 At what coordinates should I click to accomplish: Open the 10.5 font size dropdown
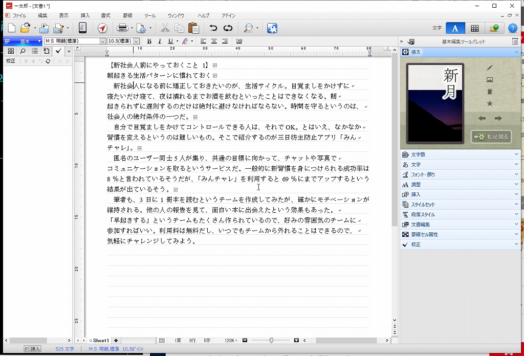click(x=137, y=41)
